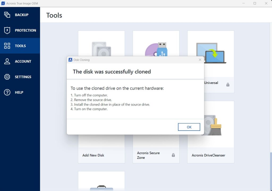Click OK in Disk Cloning dialog
Screen dimensions: 272x191
click(x=189, y=127)
